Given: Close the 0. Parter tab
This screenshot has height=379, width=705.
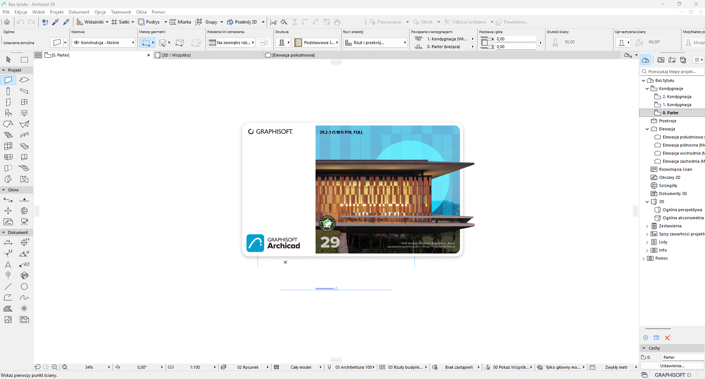Looking at the screenshot, I should pos(148,55).
